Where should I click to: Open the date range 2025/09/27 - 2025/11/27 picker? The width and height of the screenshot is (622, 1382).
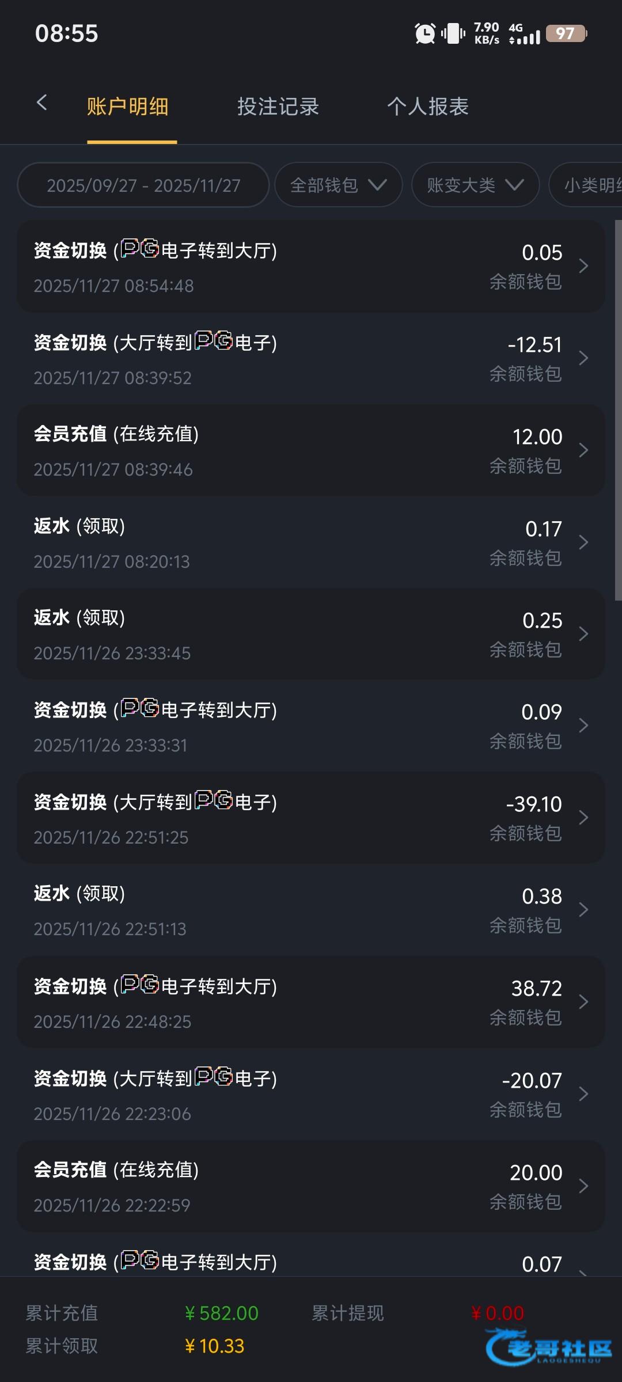pos(143,185)
